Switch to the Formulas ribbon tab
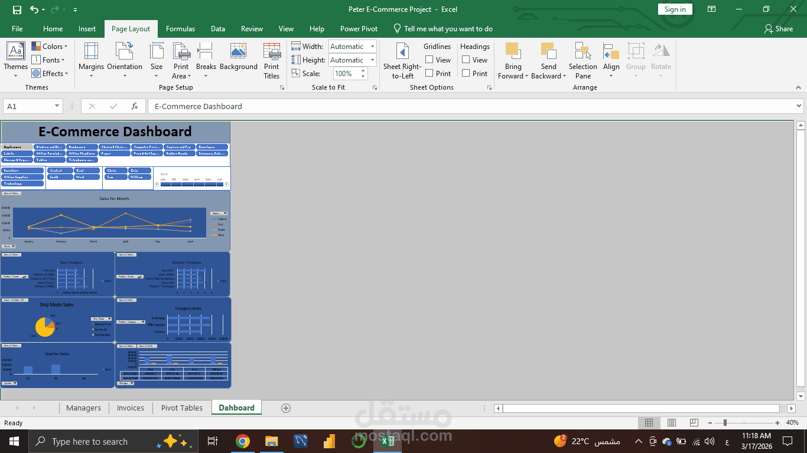 [180, 29]
